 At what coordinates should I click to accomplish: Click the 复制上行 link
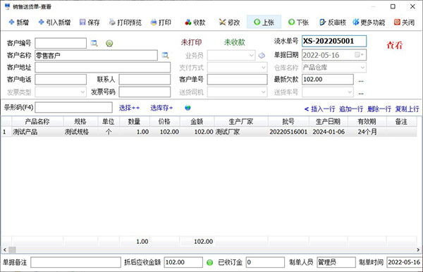(407, 109)
